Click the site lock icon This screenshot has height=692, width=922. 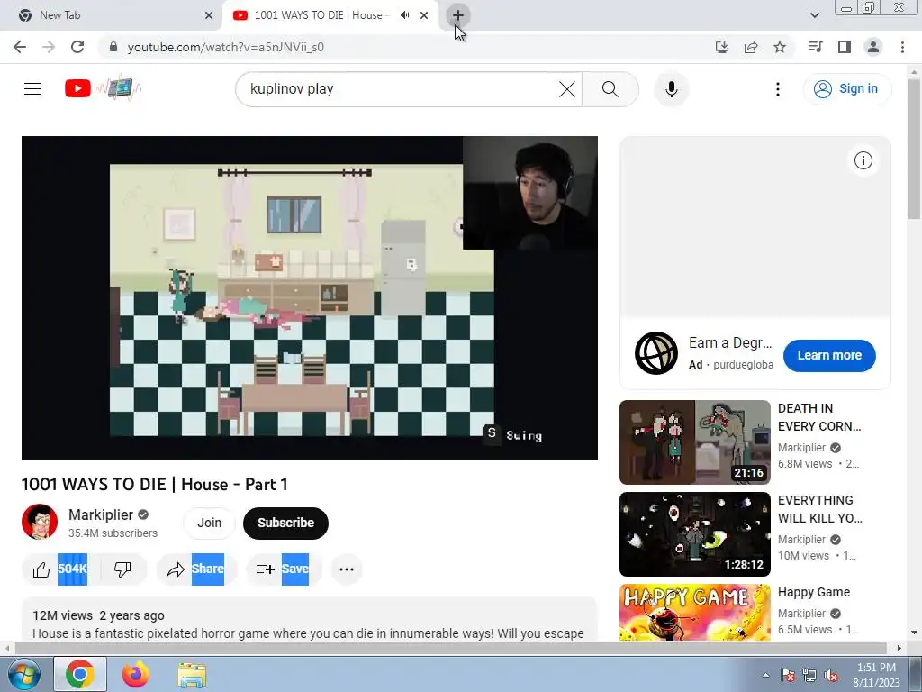[x=113, y=47]
